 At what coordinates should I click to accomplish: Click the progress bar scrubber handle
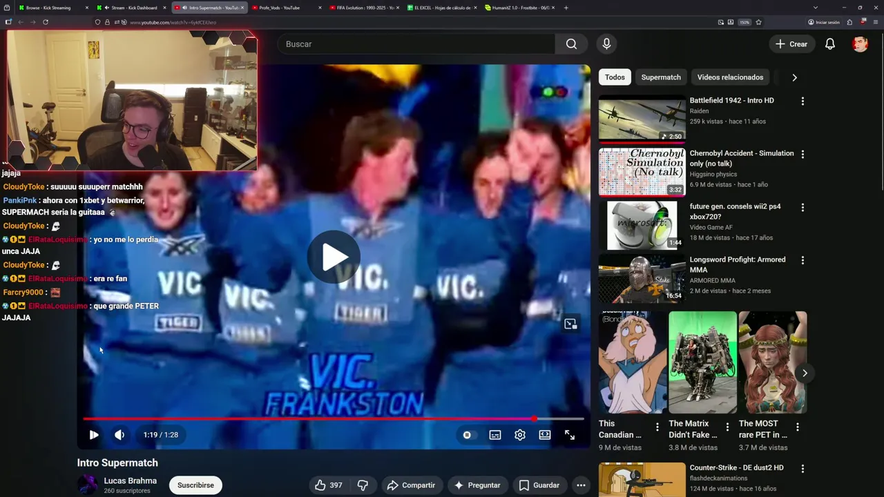coord(534,418)
